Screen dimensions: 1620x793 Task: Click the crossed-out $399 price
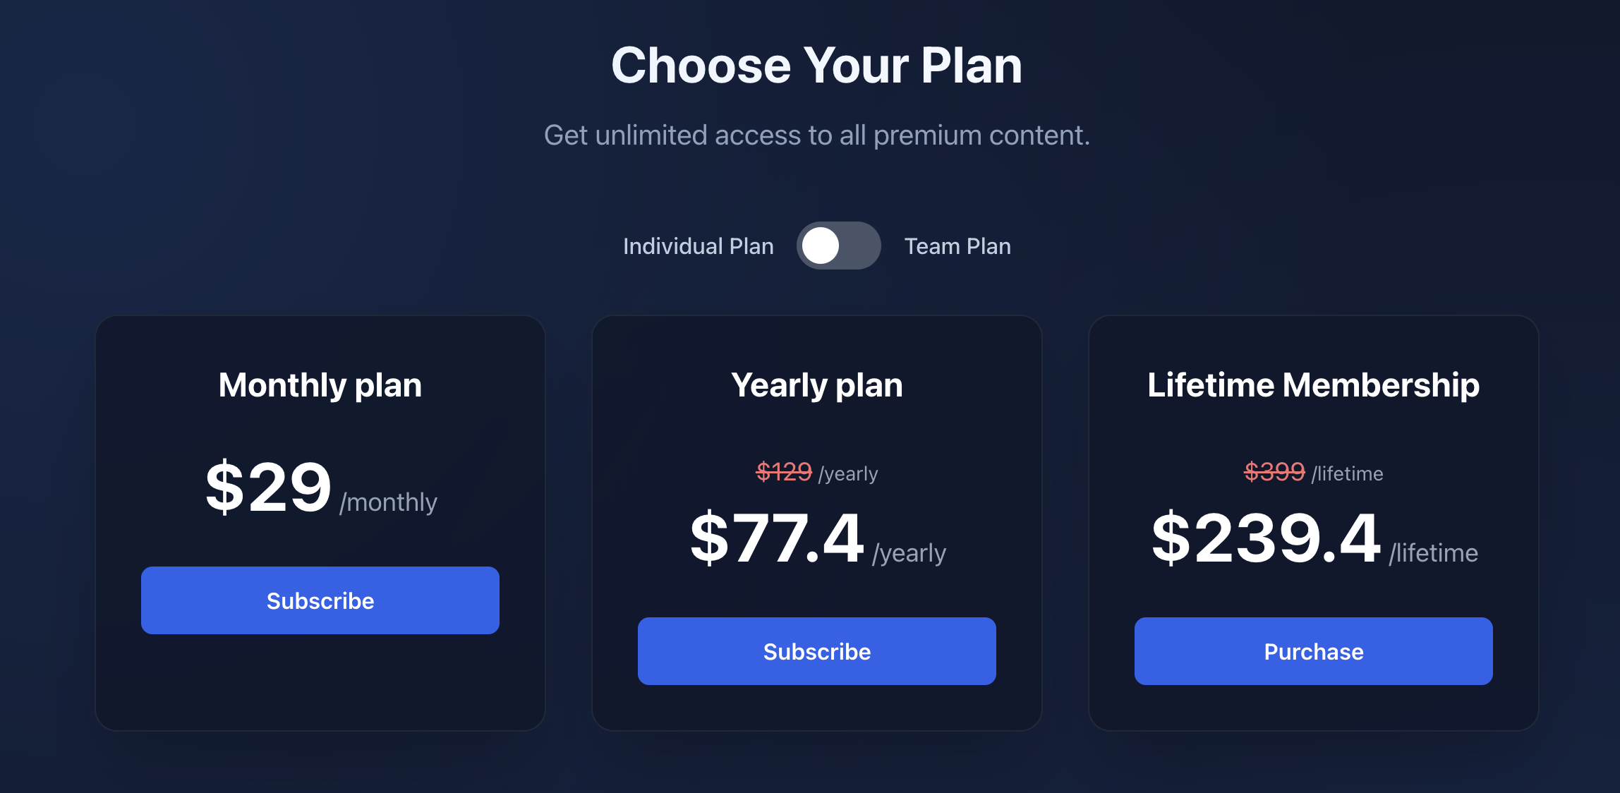(x=1274, y=471)
